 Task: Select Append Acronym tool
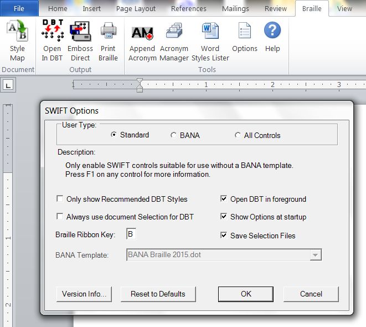click(x=142, y=44)
